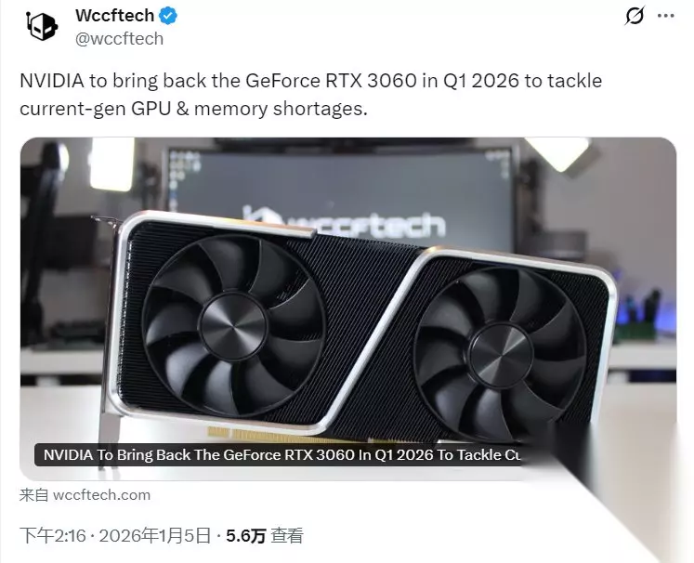
Task: Expand the three-dot more options menu
Action: (x=666, y=16)
